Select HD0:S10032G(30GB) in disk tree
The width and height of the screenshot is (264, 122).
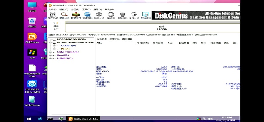click(71, 39)
